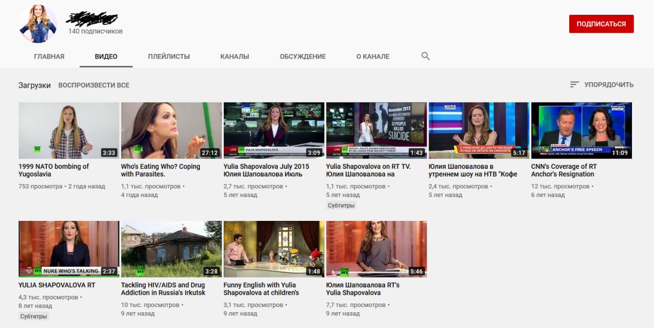Click the 140 подписчиков subscriber count
654x328 pixels.
[96, 31]
